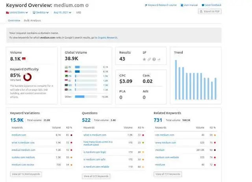Open the United States country dropdown
The height and width of the screenshot is (182, 252).
point(17,12)
